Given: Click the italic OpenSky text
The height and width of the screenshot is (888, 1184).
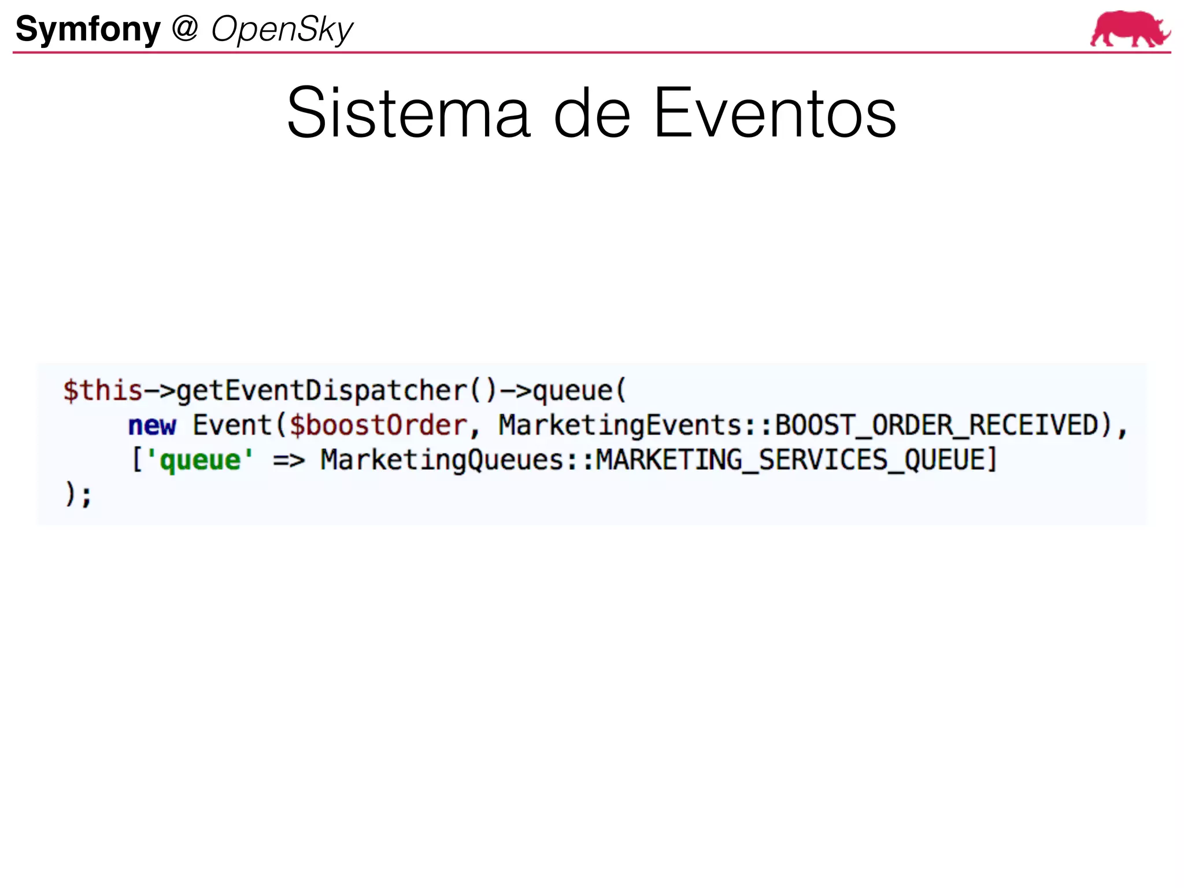Looking at the screenshot, I should coord(282,30).
